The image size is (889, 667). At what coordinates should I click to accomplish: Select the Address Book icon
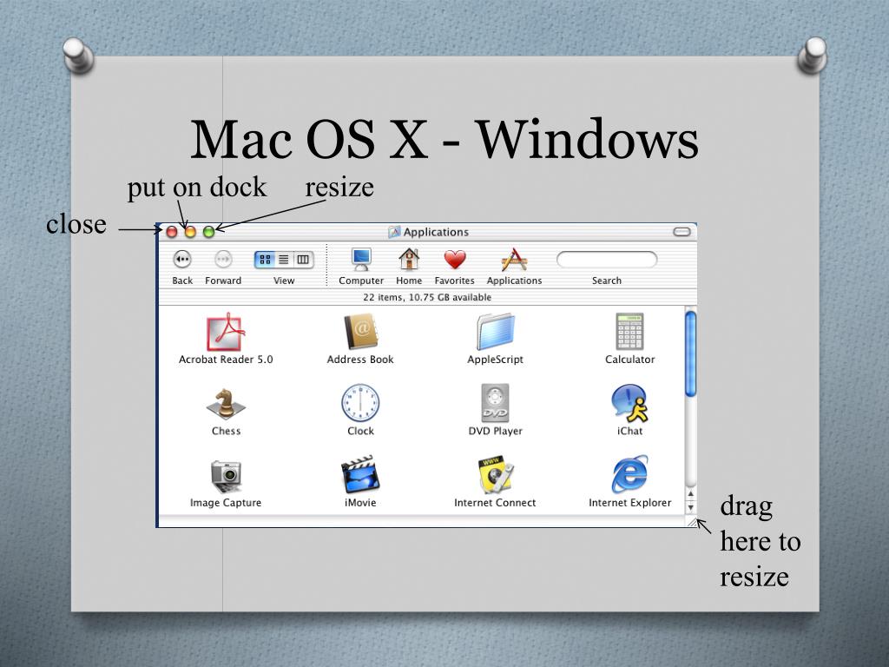360,332
